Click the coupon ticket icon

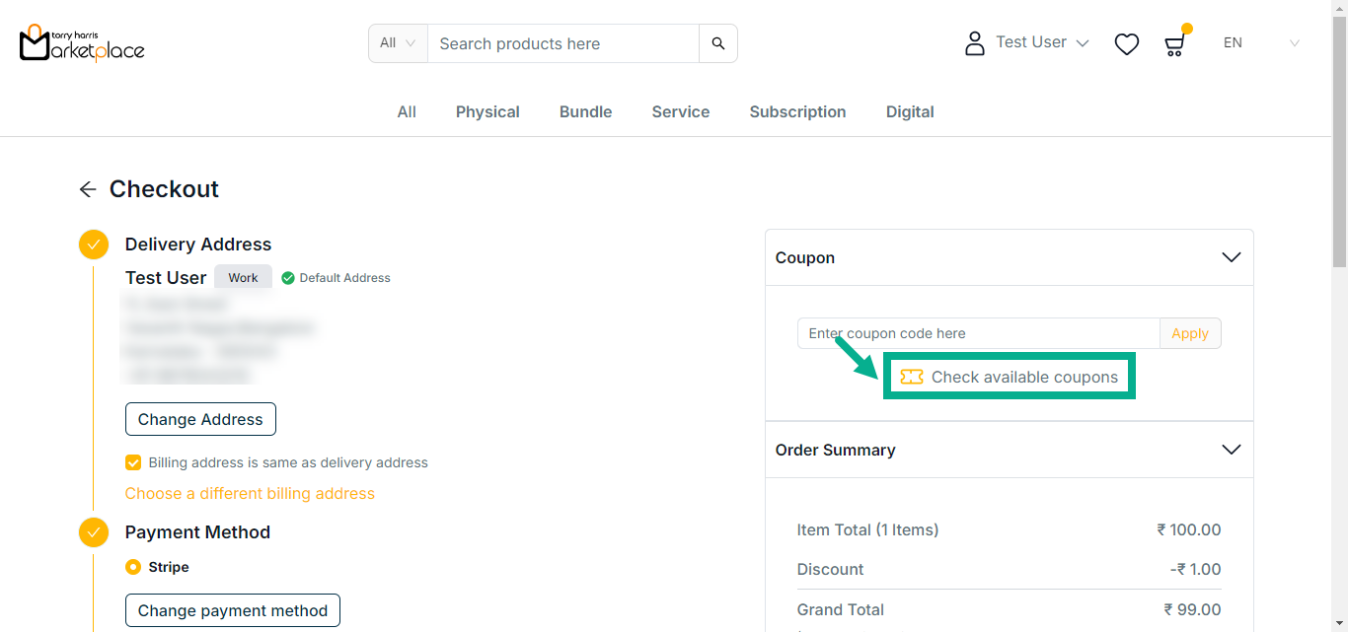coord(912,377)
